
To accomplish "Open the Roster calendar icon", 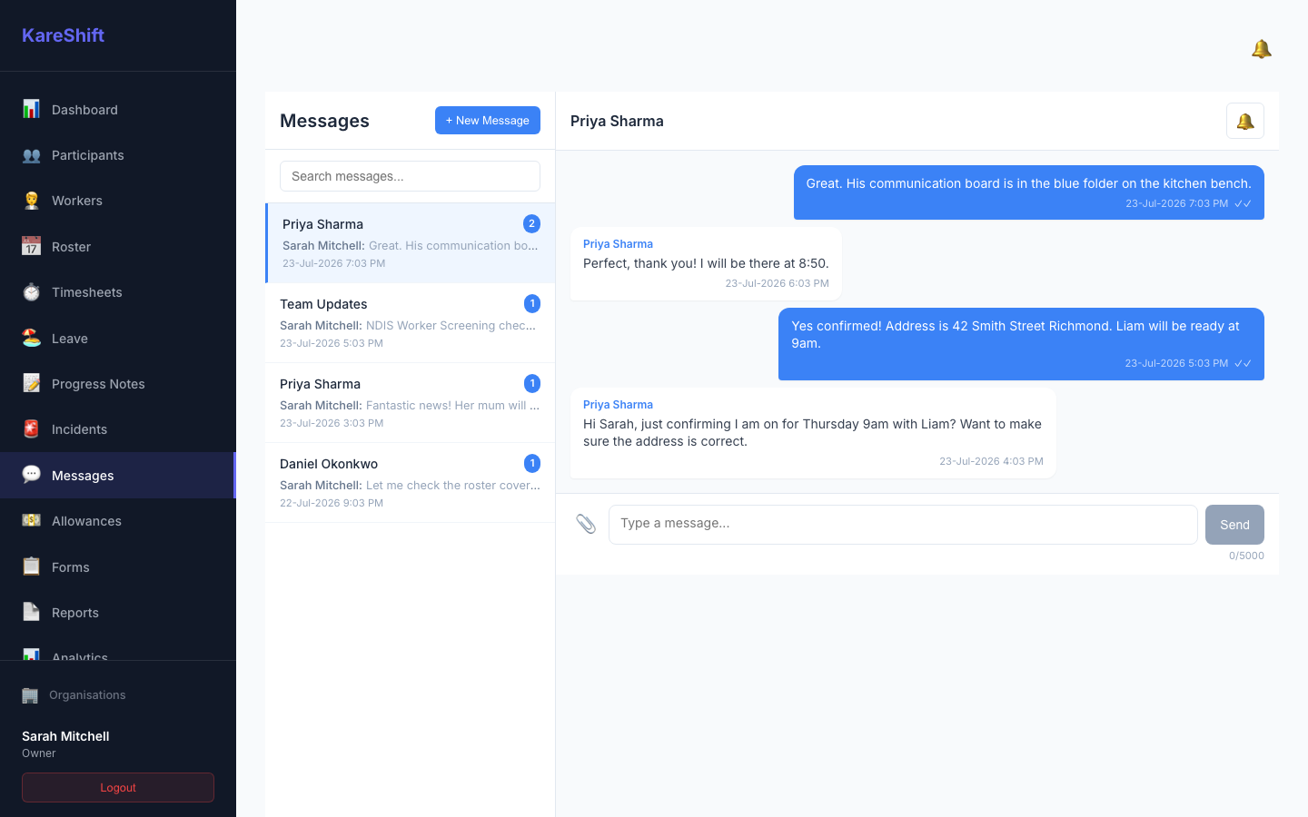I will pos(31,246).
